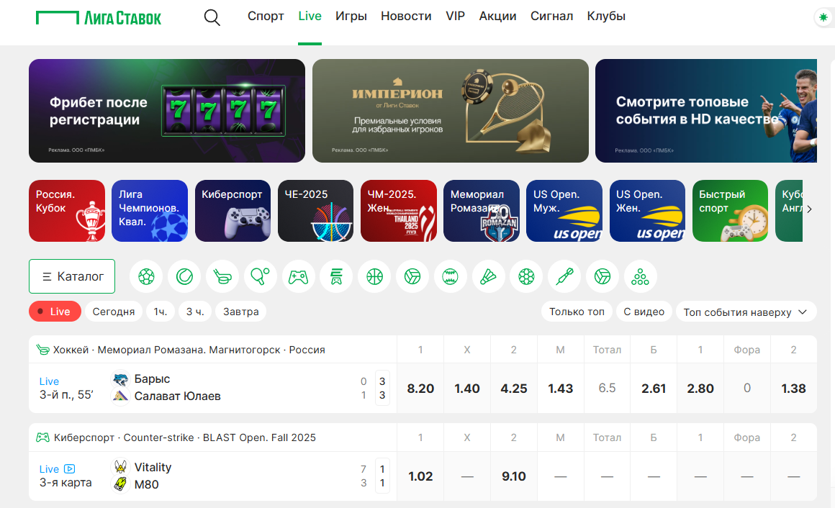Click the Лига Ставок logo
Viewport: 835px width, 508px height.
(99, 17)
